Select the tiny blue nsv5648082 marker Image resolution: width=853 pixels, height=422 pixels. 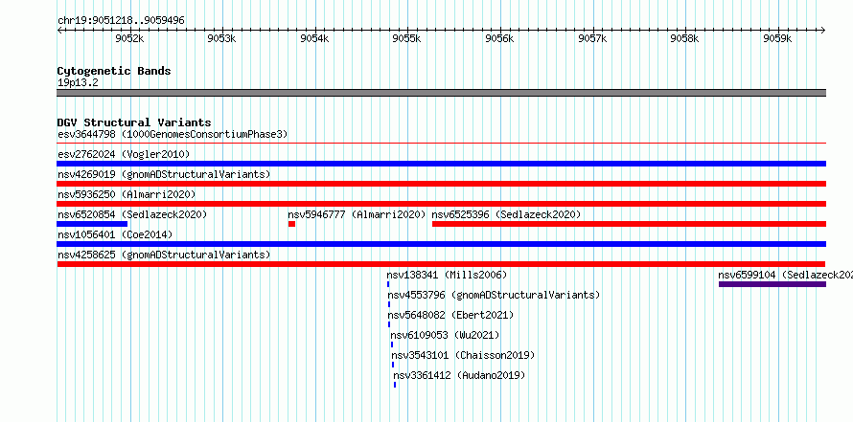(389, 324)
